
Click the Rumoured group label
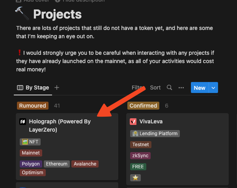[x=33, y=106]
